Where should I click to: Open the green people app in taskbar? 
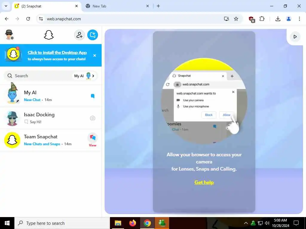click(162, 223)
